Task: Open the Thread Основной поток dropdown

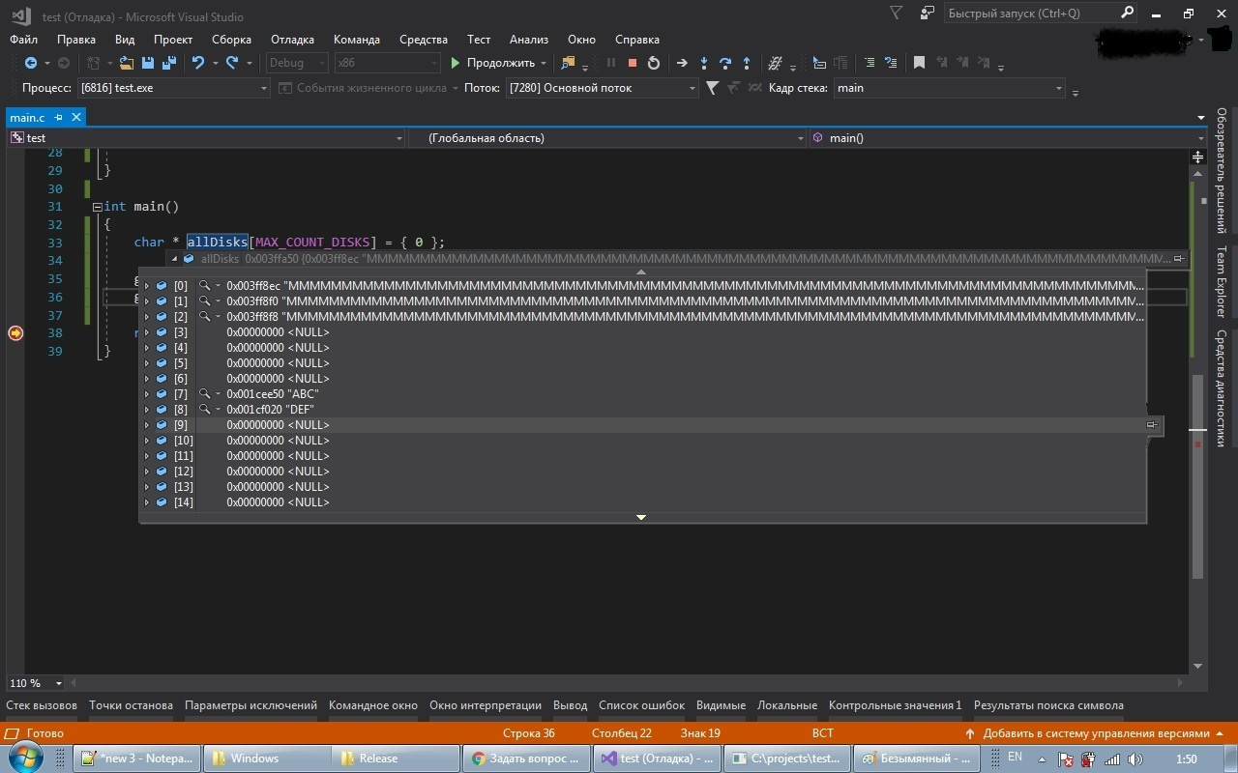Action: tap(693, 88)
